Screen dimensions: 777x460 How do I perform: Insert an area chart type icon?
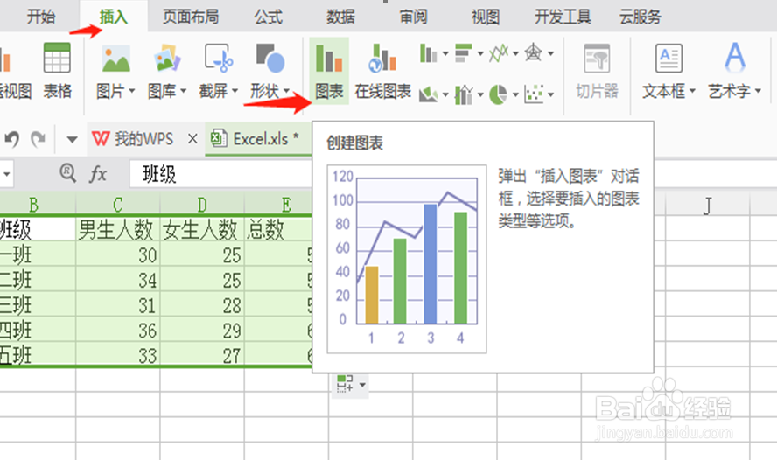(429, 94)
